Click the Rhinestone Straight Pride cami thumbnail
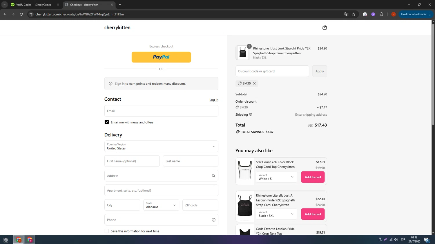 point(243,53)
